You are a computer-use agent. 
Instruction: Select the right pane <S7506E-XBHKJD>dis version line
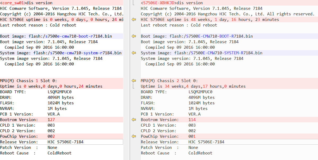[172, 3]
